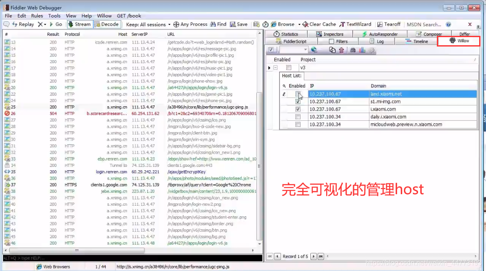
Task: Toggle the Willow toolbar enable checkbox
Action: [x=271, y=50]
